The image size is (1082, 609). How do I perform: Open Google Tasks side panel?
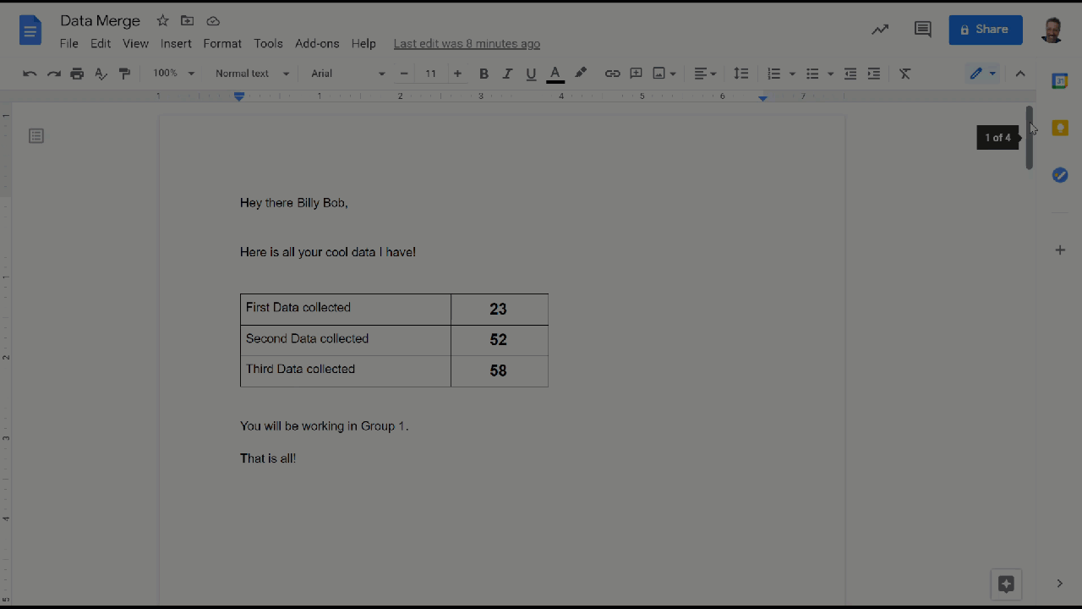point(1060,175)
